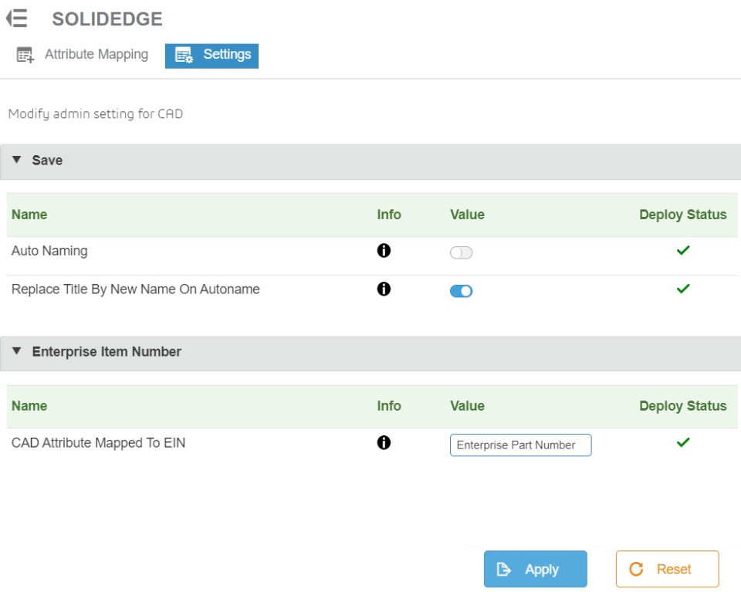Click the Settings tab gear-table icon
Screen dimensions: 741x592
(184, 56)
